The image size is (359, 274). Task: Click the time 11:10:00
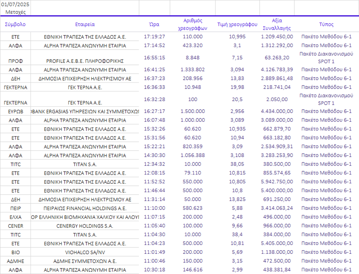[x=154, y=208]
